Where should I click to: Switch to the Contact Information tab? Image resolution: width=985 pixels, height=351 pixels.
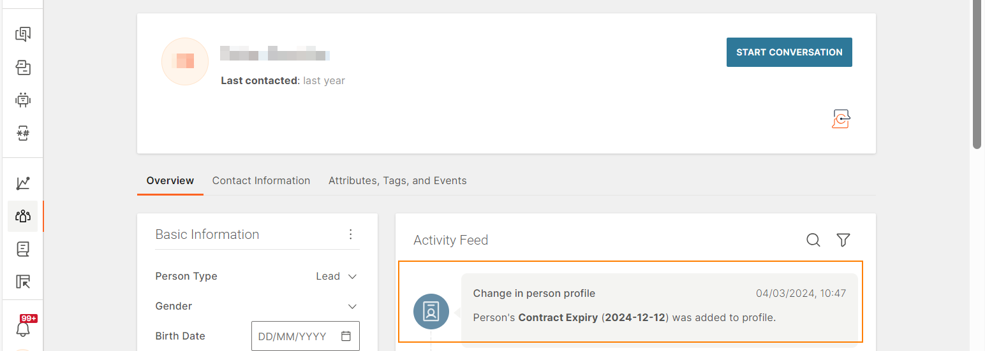(261, 181)
